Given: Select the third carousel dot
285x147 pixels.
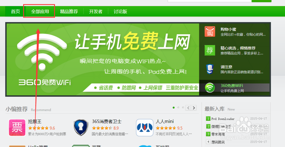Looking at the screenshot, I should tap(183, 108).
